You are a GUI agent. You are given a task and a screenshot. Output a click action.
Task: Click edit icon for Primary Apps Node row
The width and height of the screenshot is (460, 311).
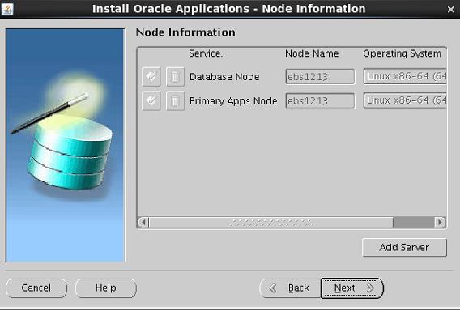click(151, 101)
